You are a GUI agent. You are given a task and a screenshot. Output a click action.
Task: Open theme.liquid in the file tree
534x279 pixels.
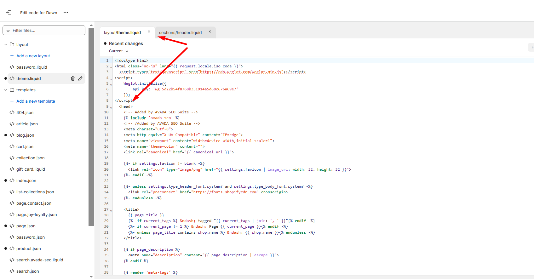28,78
